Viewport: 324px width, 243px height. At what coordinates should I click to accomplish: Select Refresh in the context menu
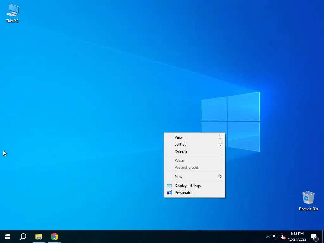click(x=194, y=151)
